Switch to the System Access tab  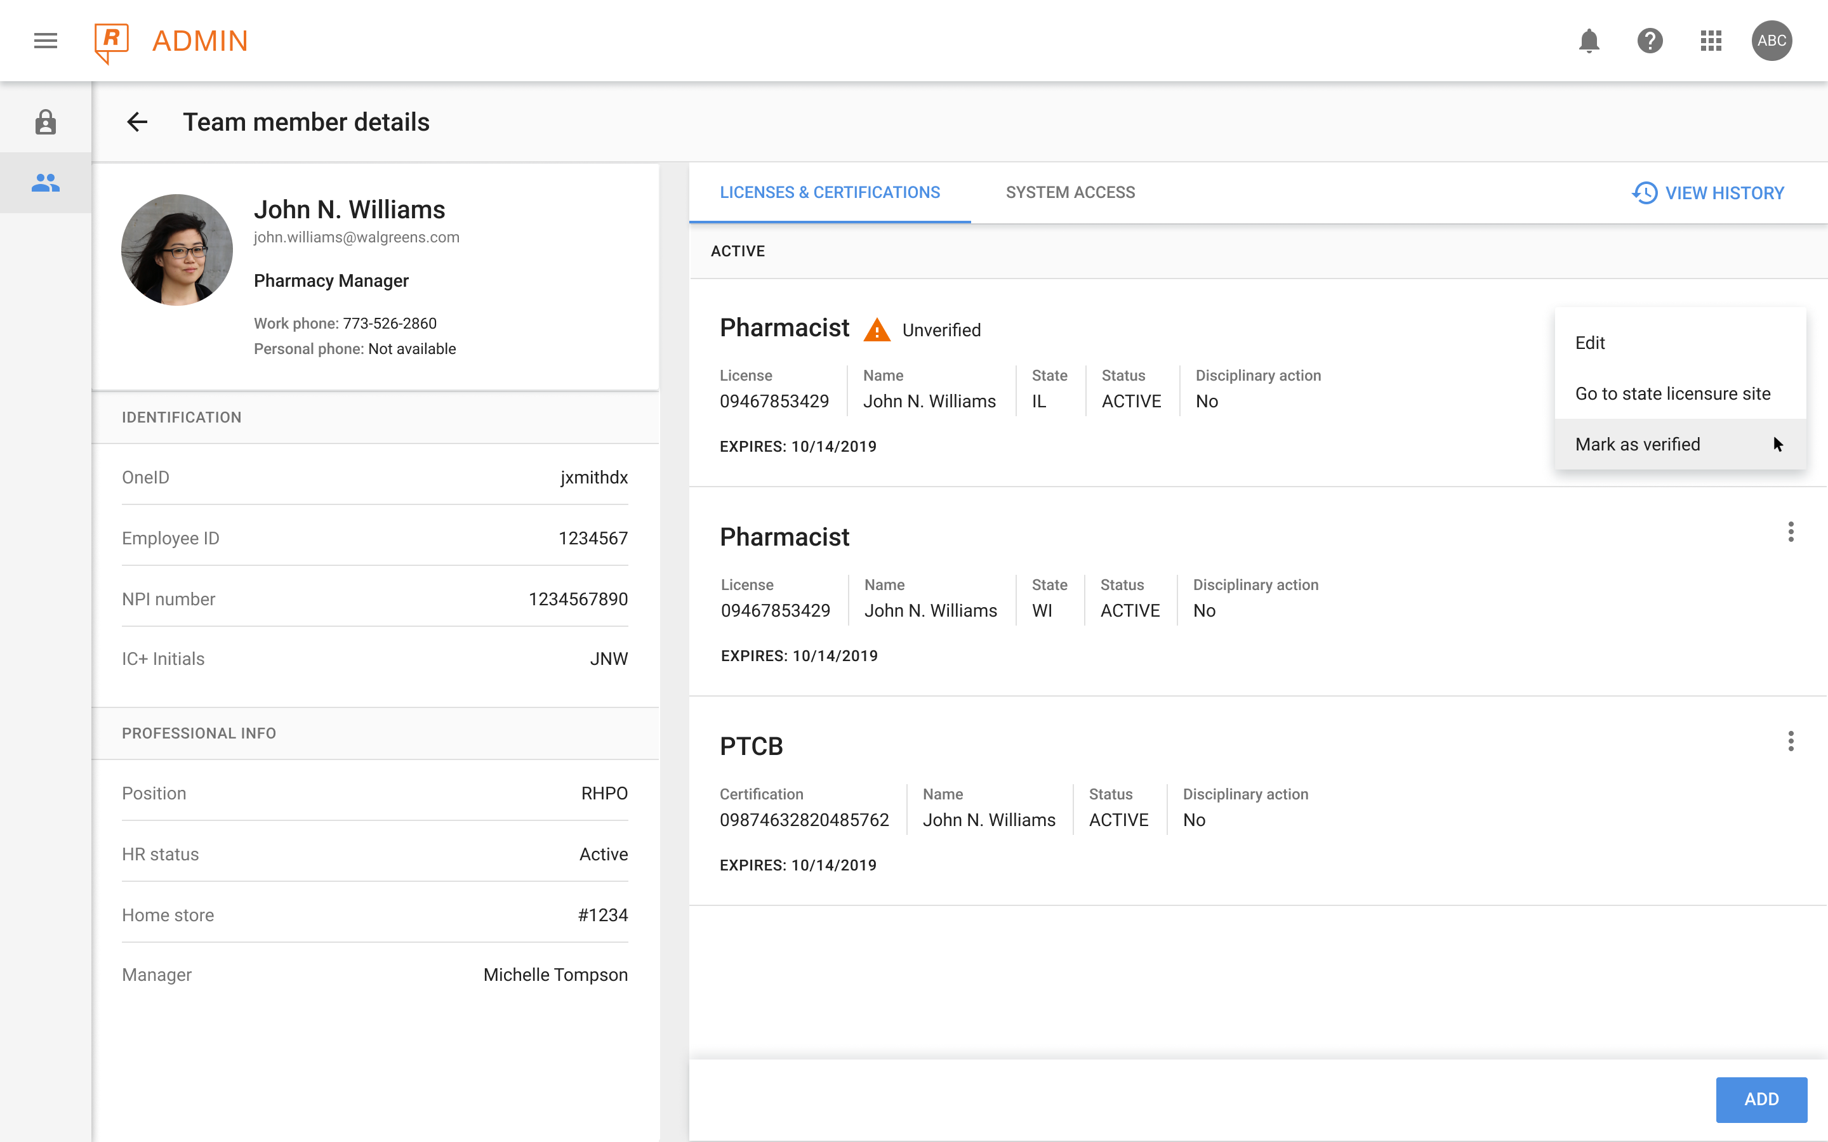tap(1070, 193)
